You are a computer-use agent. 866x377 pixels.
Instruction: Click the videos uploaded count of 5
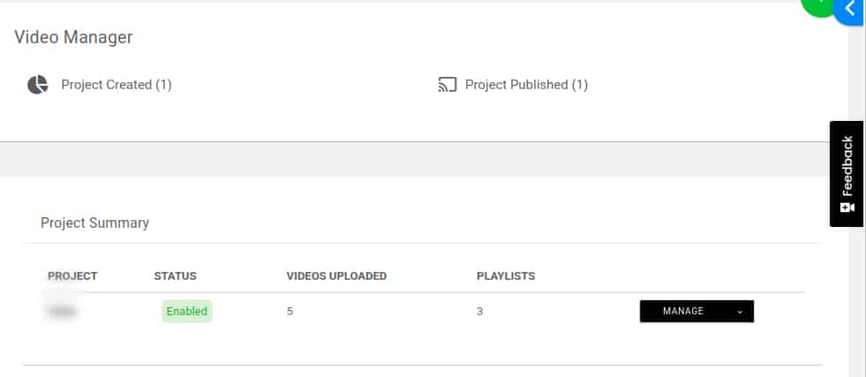point(290,312)
